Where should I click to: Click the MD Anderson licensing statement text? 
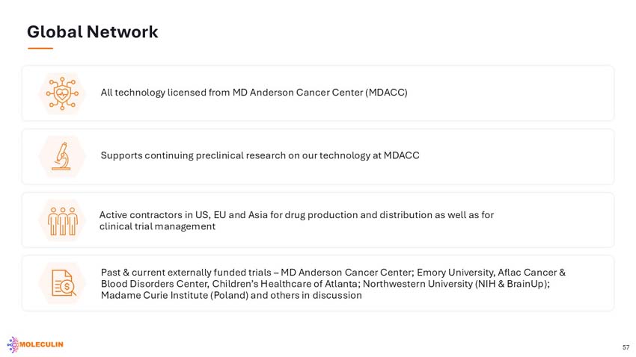254,93
